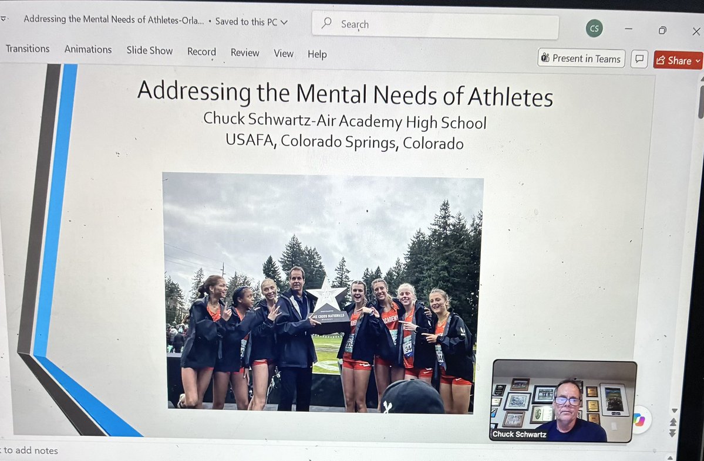Open Quick Access Toolbar customize arrow
This screenshot has height=461, width=704.
(x=4, y=19)
